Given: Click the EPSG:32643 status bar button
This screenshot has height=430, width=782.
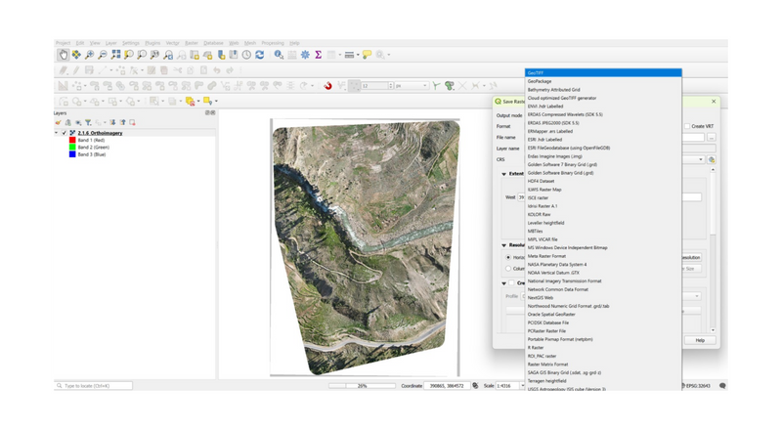Looking at the screenshot, I should (x=696, y=386).
